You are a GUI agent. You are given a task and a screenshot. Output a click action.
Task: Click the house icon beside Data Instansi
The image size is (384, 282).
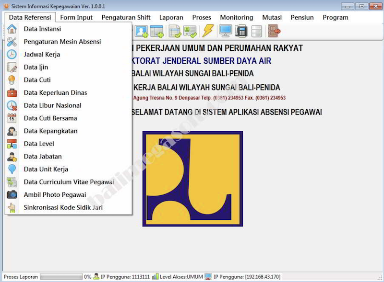coord(12,29)
